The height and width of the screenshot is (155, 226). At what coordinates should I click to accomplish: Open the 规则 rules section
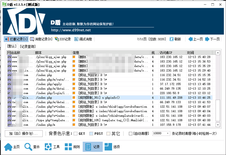click(x=72, y=147)
